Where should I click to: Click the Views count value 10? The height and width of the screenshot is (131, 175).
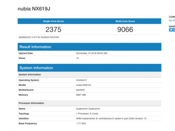[78, 58]
